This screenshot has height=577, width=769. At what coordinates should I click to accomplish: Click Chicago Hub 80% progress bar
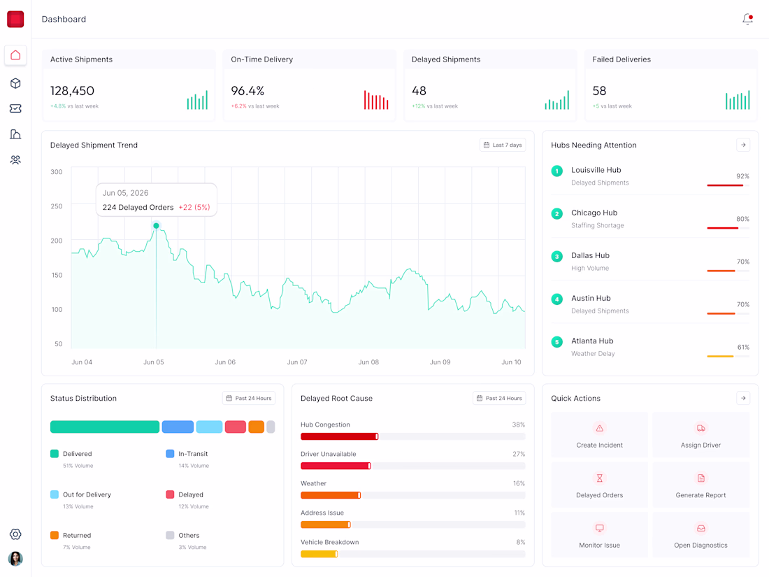click(x=728, y=228)
